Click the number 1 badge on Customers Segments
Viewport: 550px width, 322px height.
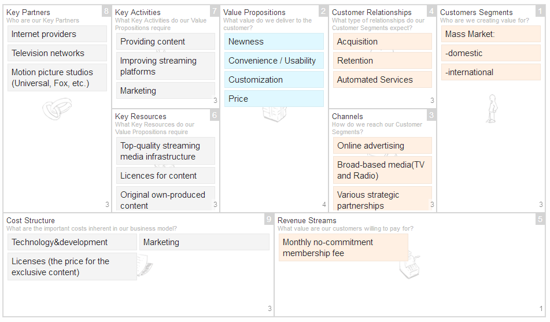pos(540,11)
